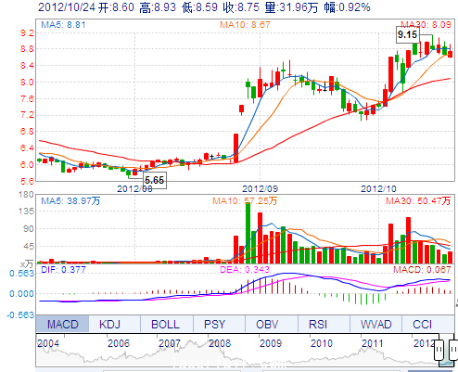
Task: Click the 2007 year on overview timeline
Action: (x=170, y=343)
